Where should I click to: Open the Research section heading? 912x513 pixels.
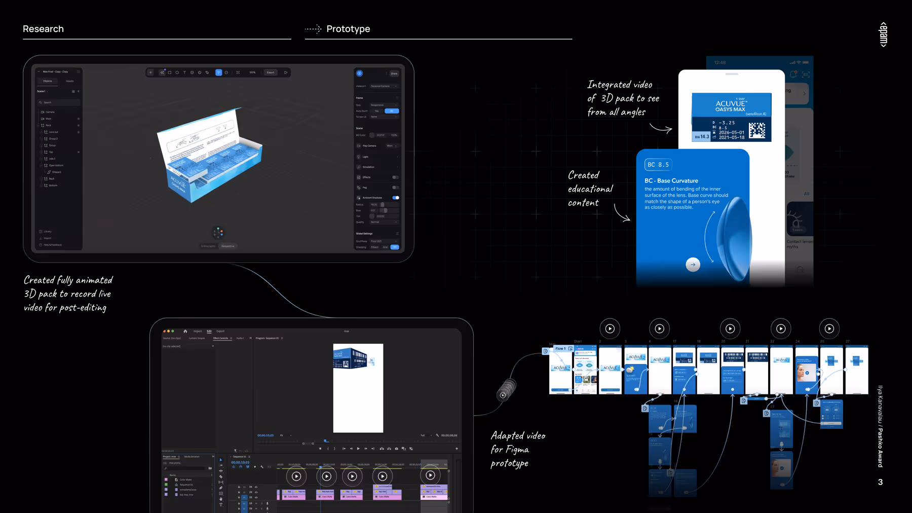click(x=43, y=29)
